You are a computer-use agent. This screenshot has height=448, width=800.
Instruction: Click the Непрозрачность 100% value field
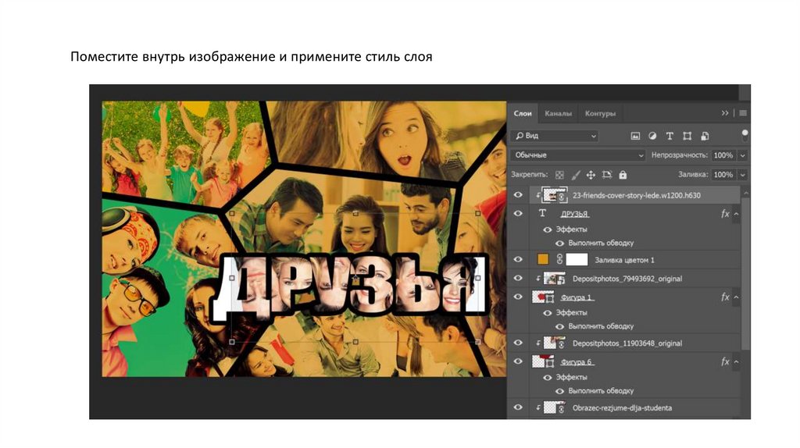(723, 155)
